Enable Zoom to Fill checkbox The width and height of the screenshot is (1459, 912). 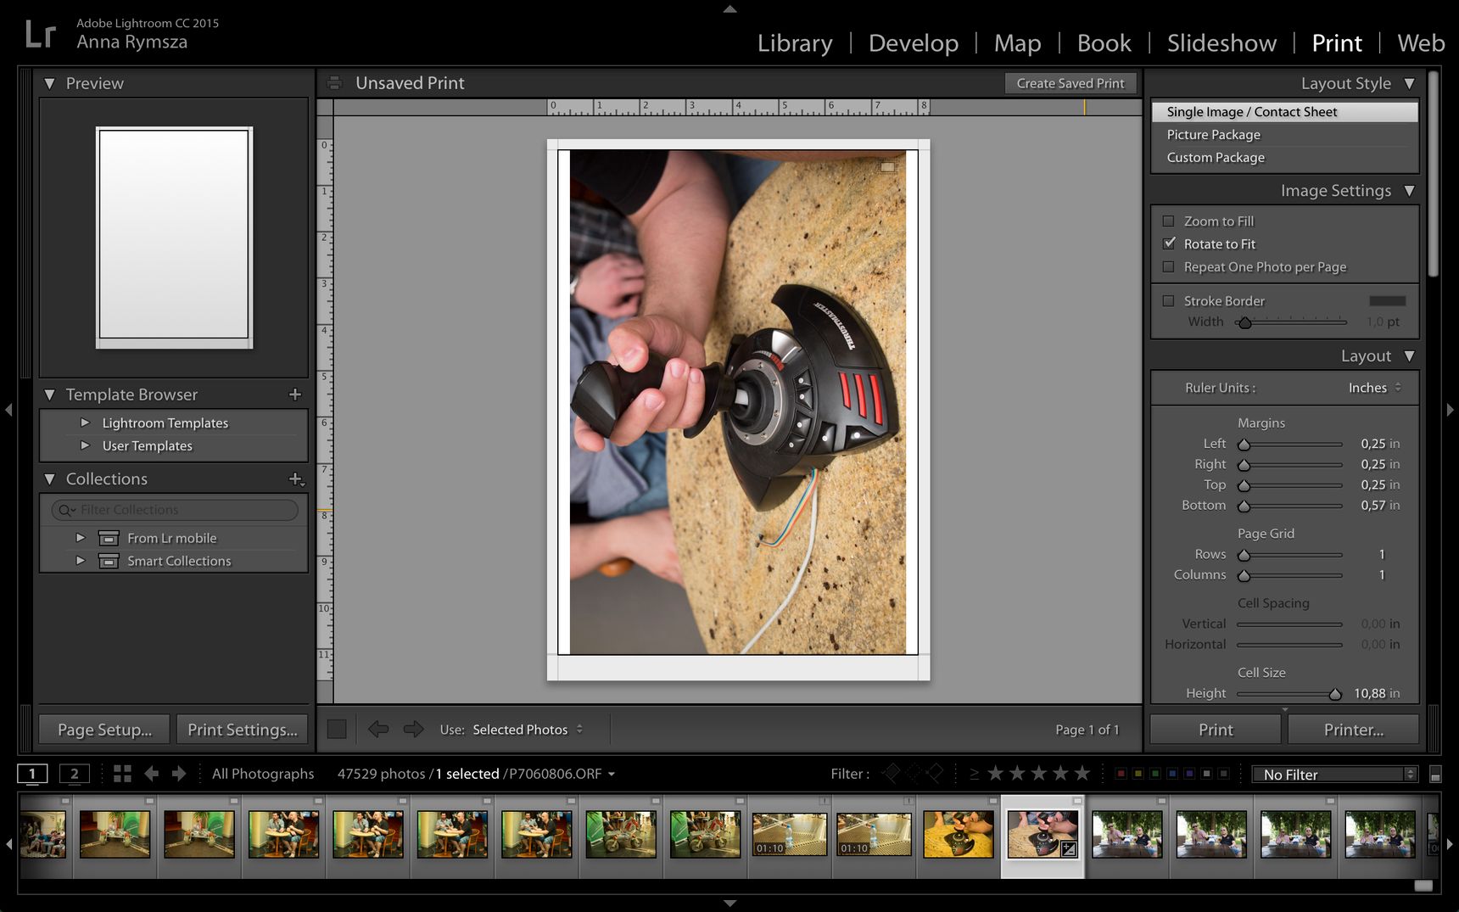(1168, 221)
